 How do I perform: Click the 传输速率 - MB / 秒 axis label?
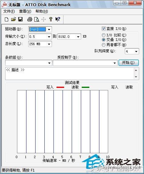pos(59,161)
